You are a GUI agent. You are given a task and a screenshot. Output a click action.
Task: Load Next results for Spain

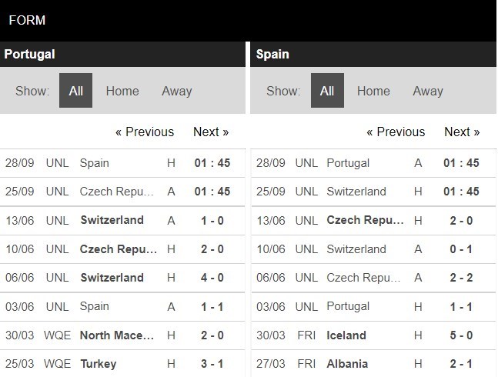click(x=462, y=132)
